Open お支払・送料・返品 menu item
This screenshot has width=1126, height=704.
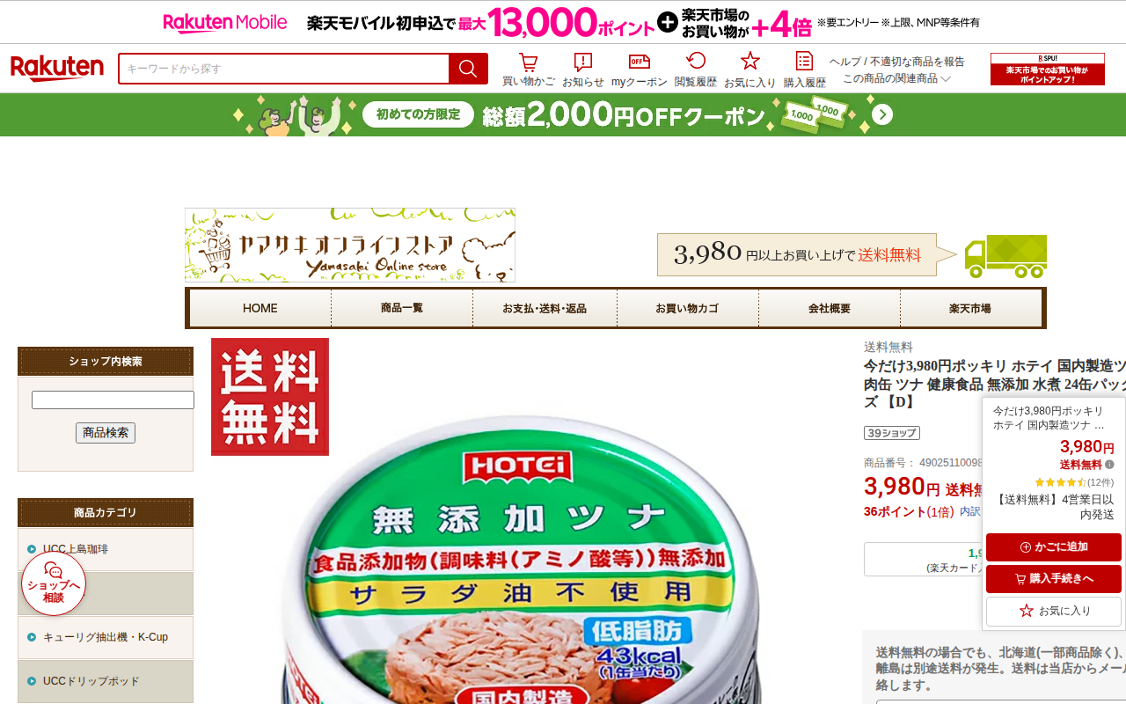[x=545, y=308]
